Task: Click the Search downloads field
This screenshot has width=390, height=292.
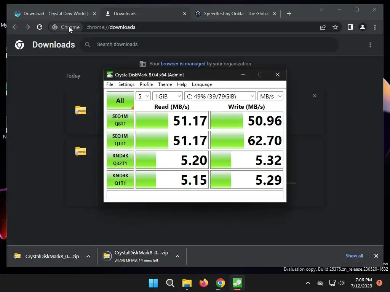Action: coord(209,44)
